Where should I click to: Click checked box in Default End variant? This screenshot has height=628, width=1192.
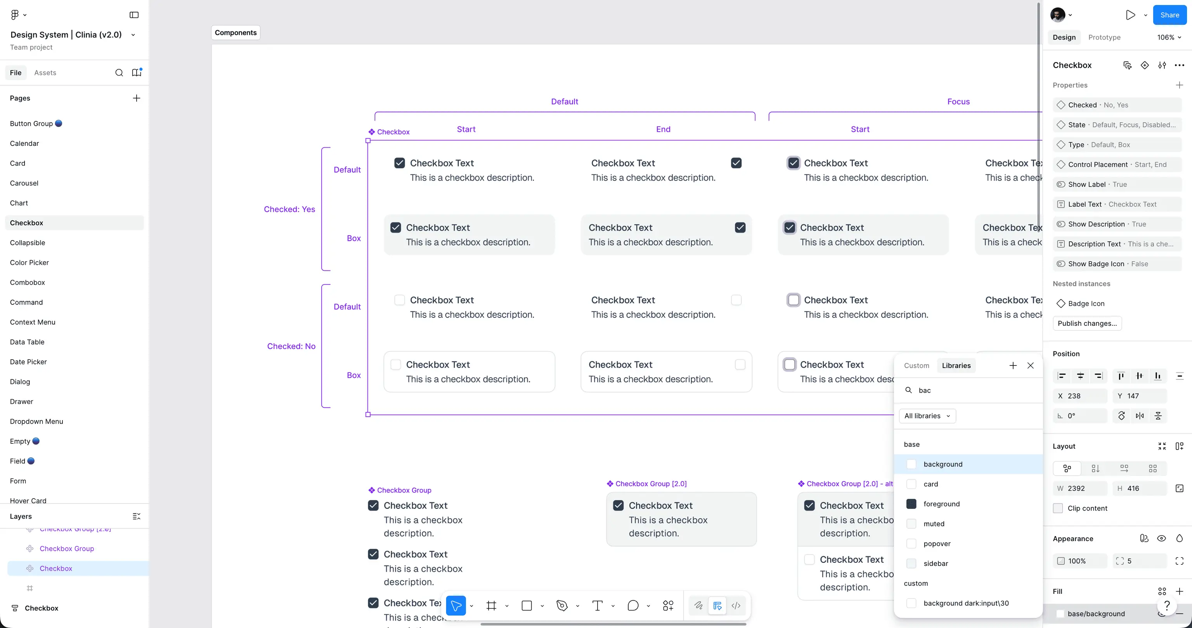(736, 163)
